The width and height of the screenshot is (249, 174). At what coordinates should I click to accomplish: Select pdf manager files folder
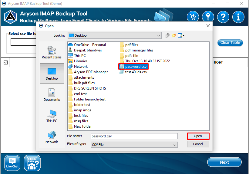[x=136, y=50]
